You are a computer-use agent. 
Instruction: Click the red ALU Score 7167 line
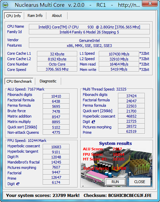coord(102,149)
